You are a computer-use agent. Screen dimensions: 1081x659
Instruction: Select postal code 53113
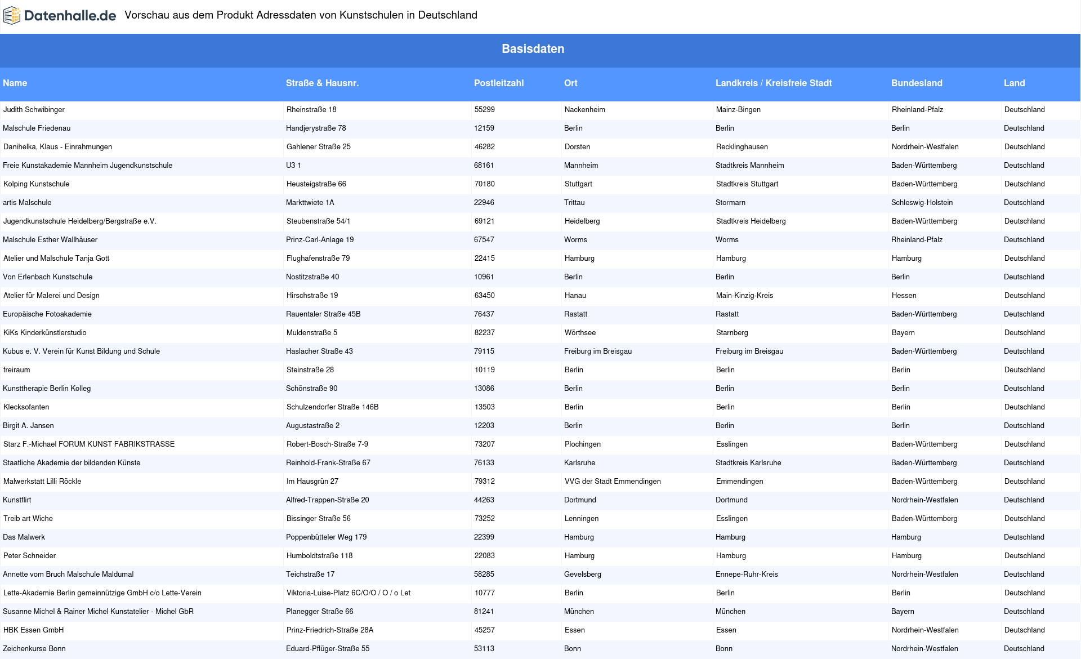click(484, 649)
